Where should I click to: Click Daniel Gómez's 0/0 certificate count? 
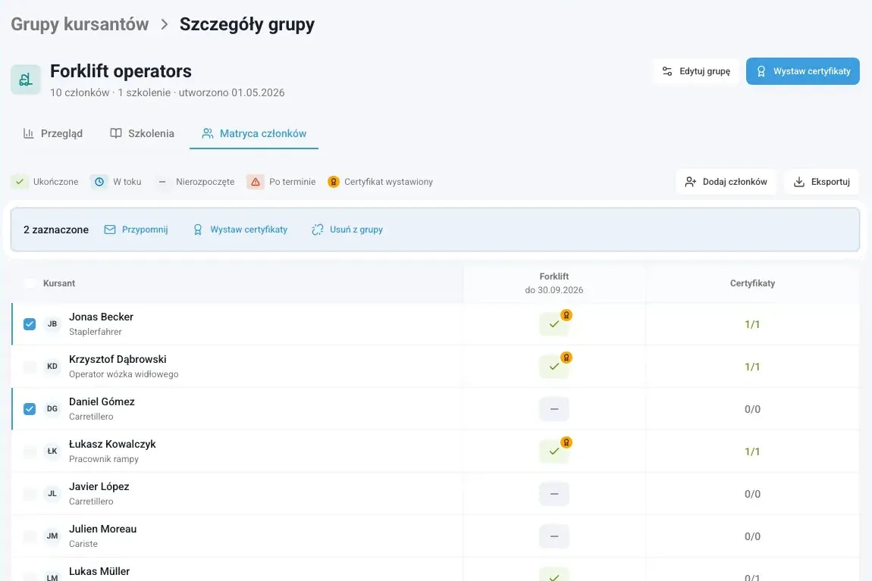(752, 409)
